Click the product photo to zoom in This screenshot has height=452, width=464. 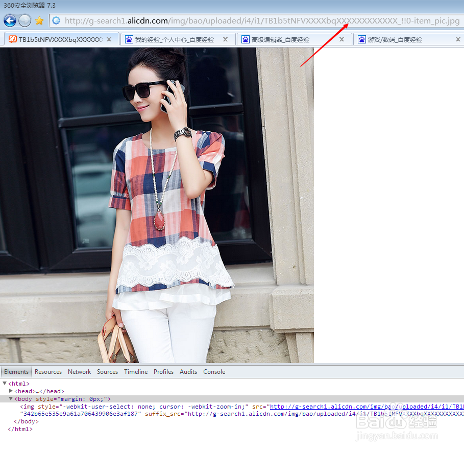157,205
